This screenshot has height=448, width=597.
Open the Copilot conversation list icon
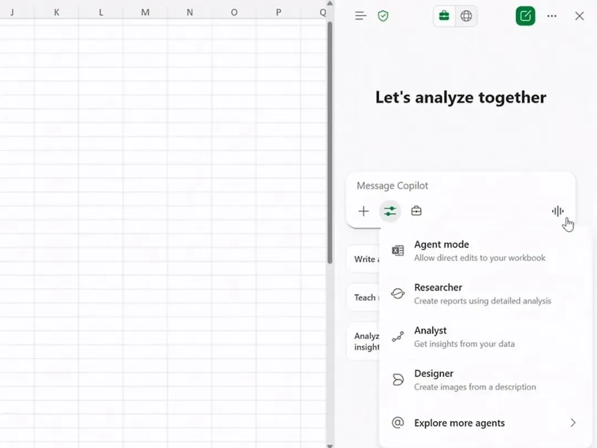click(x=360, y=16)
